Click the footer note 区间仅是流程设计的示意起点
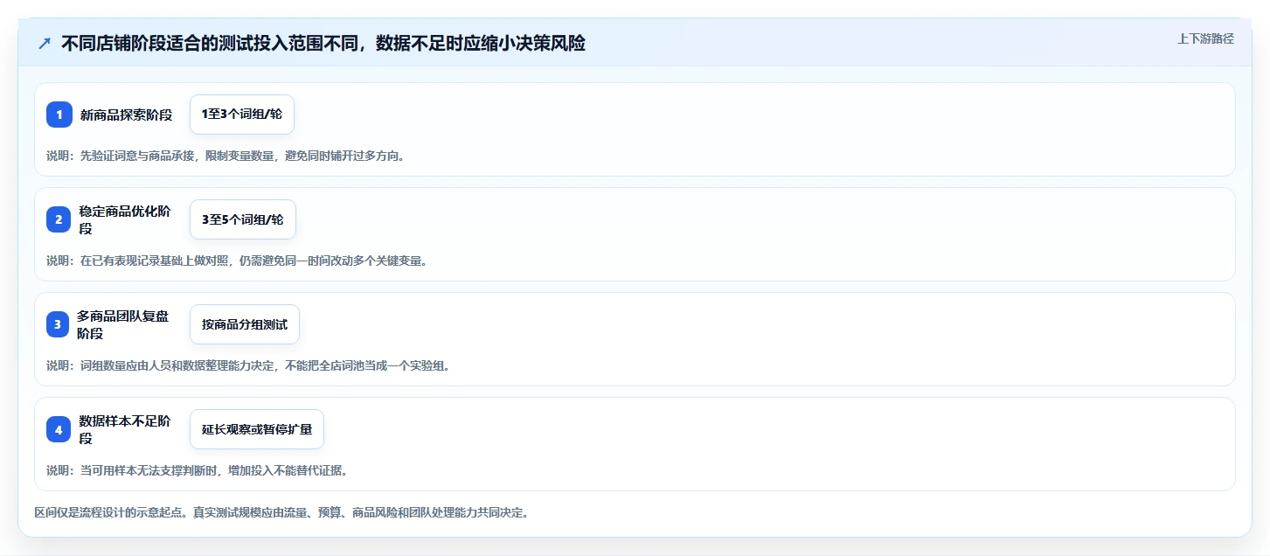This screenshot has width=1270, height=556. click(281, 512)
